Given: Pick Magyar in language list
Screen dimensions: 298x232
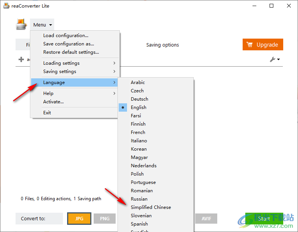Looking at the screenshot, I should 156,157.
